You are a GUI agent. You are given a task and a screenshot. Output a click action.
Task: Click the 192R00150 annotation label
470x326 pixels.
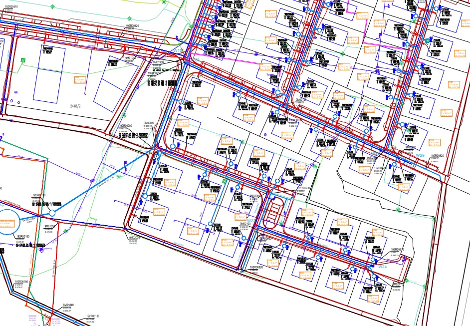(x=93, y=316)
